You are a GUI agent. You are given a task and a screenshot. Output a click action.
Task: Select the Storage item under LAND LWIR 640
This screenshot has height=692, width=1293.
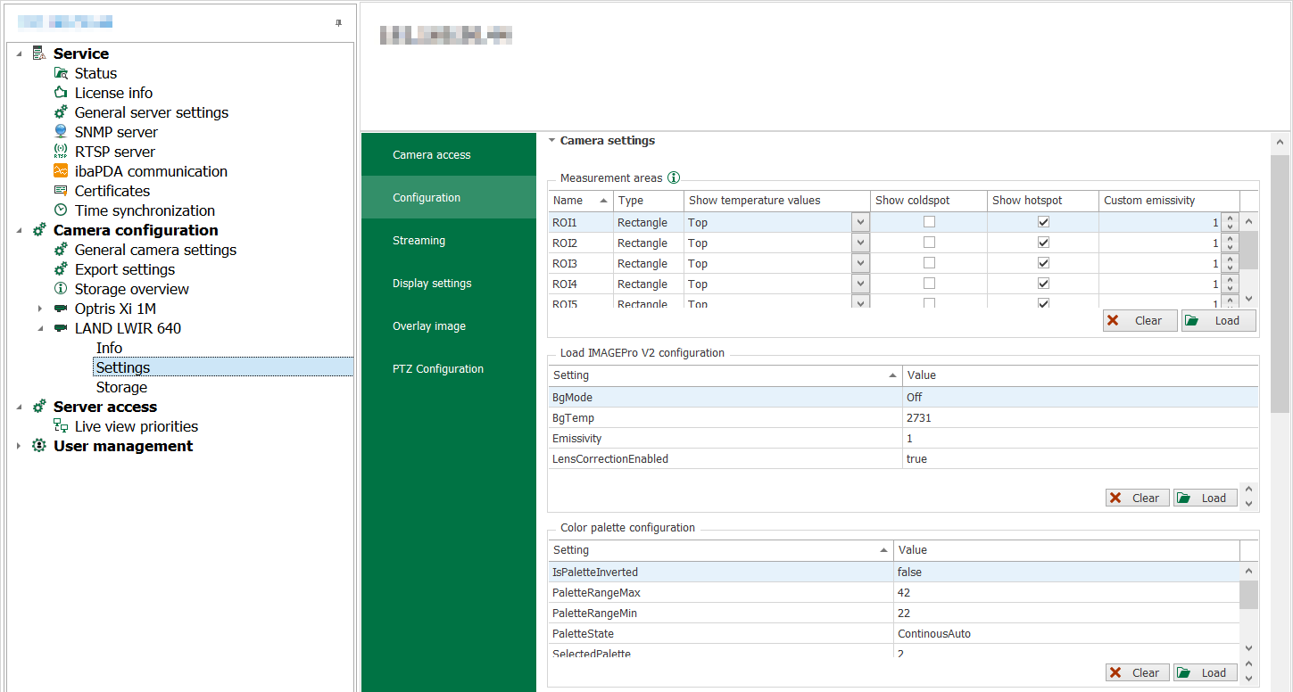121,387
